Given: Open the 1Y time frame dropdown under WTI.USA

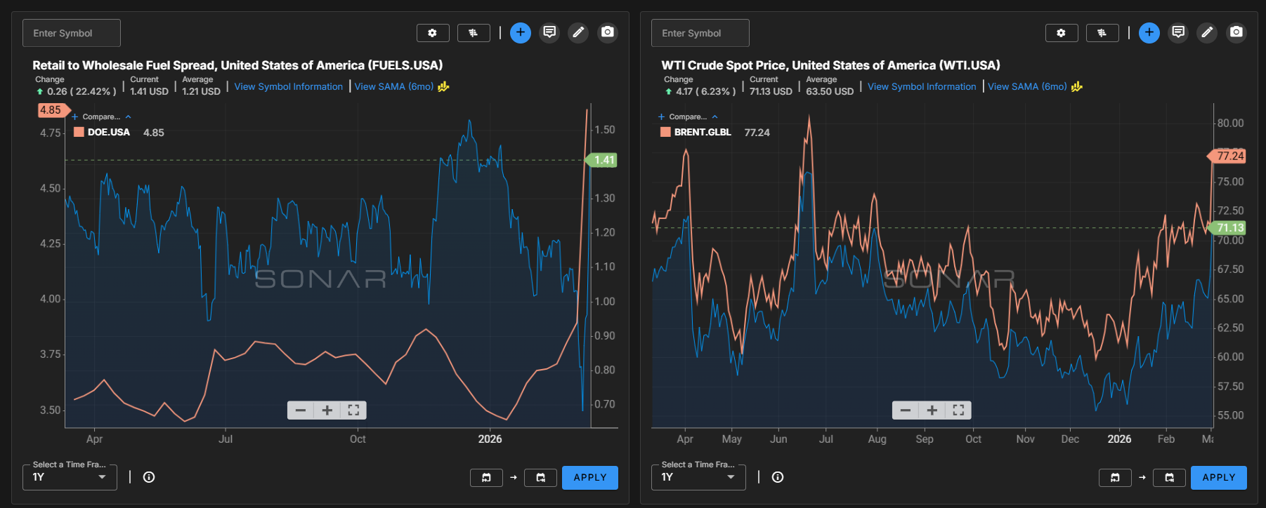Looking at the screenshot, I should (698, 477).
